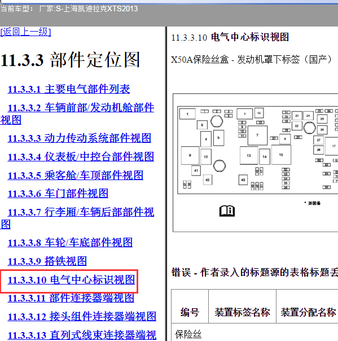This screenshot has width=338, height=341.
Task: Click the manual book info icon
Action: point(227,211)
